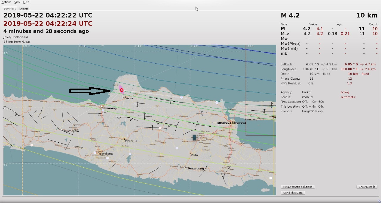Click the red MLv uncertainty value 0.21

345,34
